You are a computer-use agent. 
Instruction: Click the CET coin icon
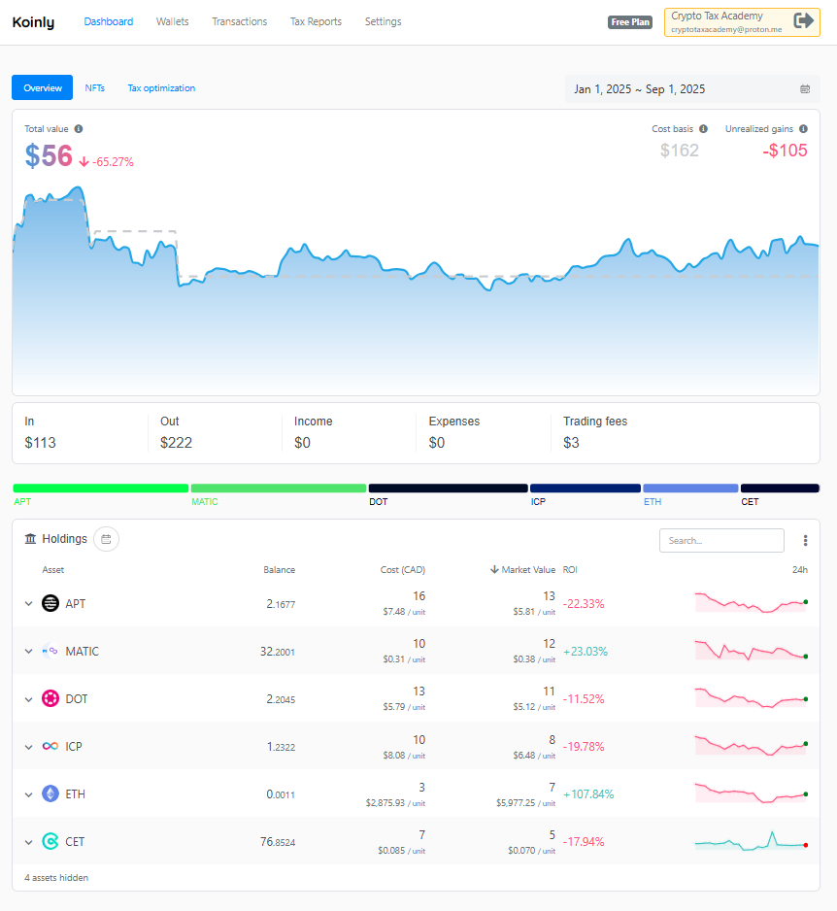(50, 841)
